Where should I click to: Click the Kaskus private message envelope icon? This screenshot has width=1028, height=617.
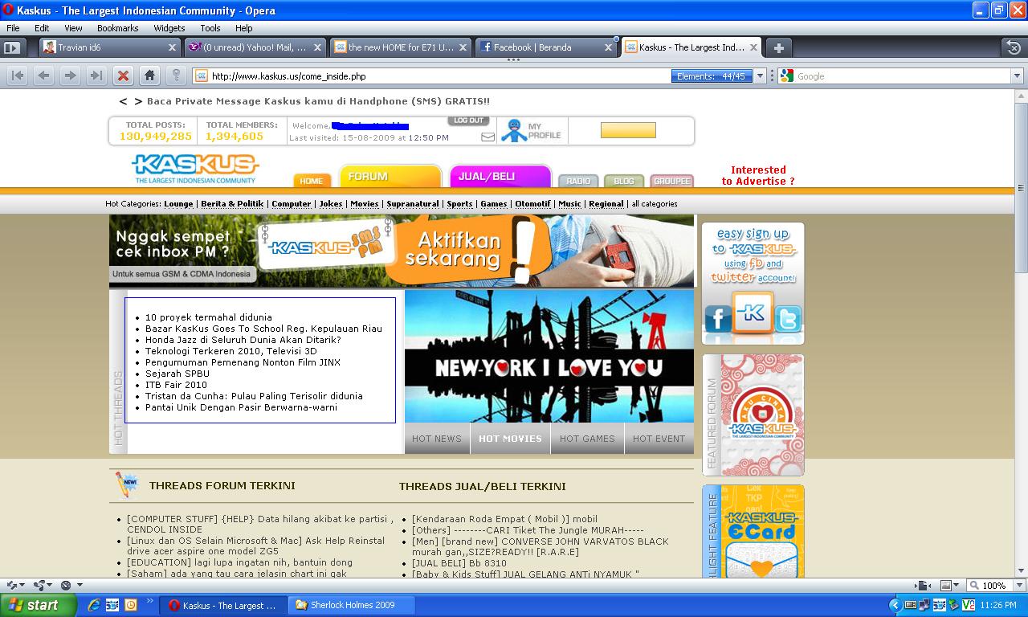[x=487, y=137]
